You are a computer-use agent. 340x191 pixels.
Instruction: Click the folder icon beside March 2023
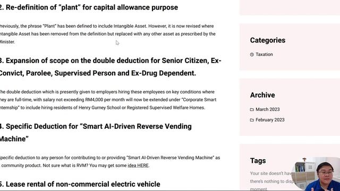[252, 110]
